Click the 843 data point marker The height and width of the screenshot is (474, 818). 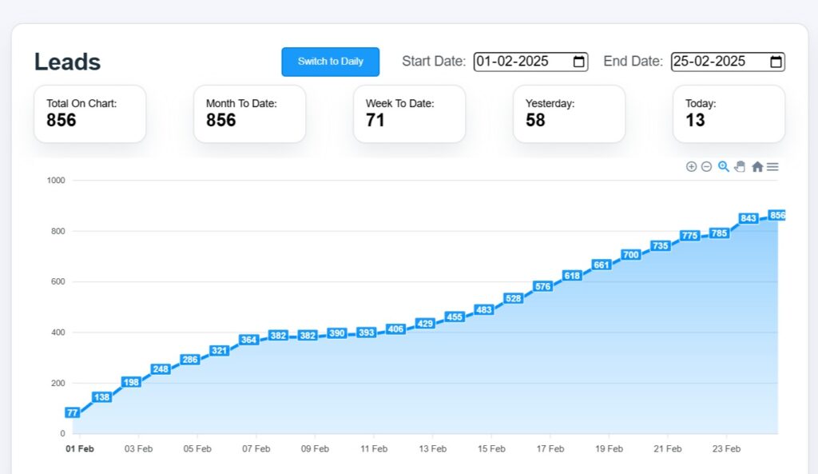[749, 218]
